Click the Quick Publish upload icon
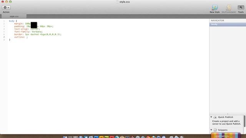The height and width of the screenshot is (138, 246). tap(215, 117)
